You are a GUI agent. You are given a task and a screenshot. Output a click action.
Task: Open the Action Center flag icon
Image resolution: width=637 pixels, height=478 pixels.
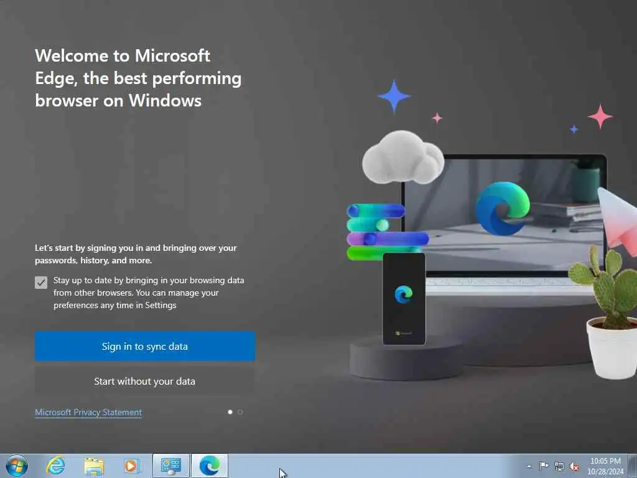pos(544,466)
